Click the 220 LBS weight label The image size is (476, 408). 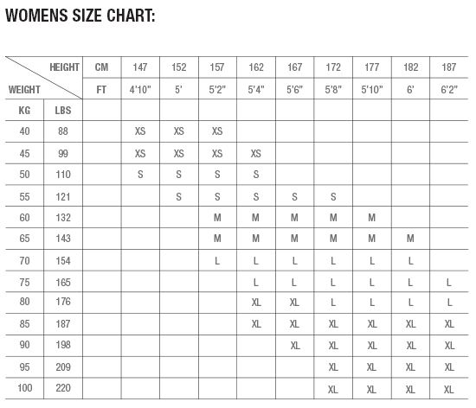[63, 388]
